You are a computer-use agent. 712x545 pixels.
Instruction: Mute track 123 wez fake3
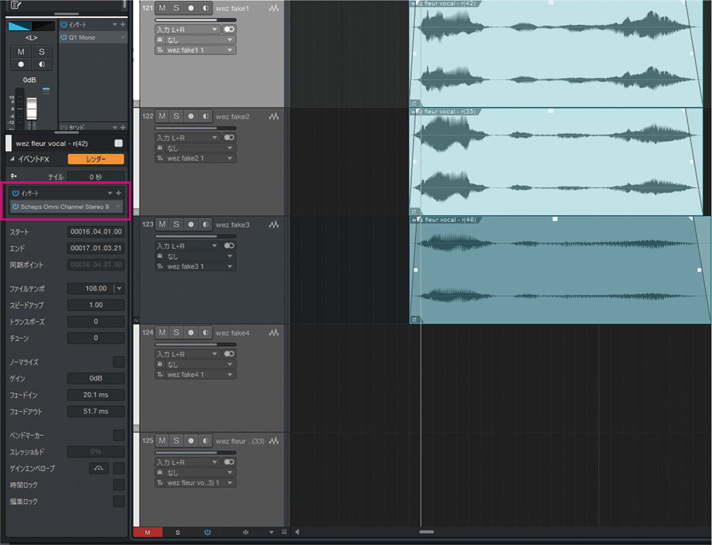[162, 224]
